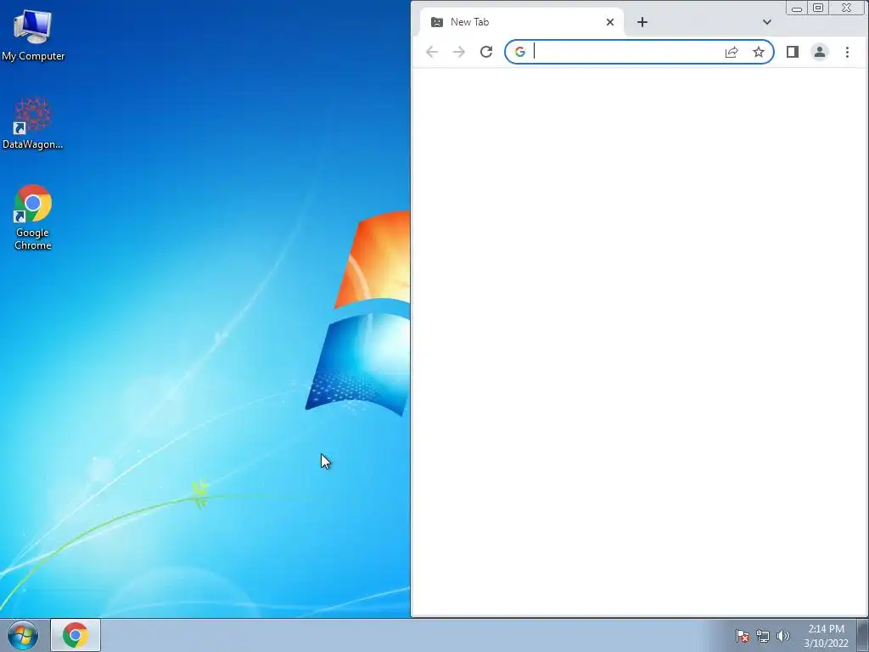The width and height of the screenshot is (869, 652).
Task: Click the clock showing 2:14 PM
Action: pos(826,636)
